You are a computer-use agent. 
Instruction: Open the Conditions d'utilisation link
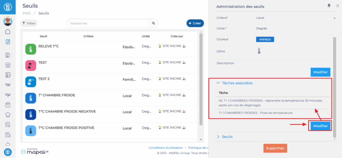(x=166, y=148)
